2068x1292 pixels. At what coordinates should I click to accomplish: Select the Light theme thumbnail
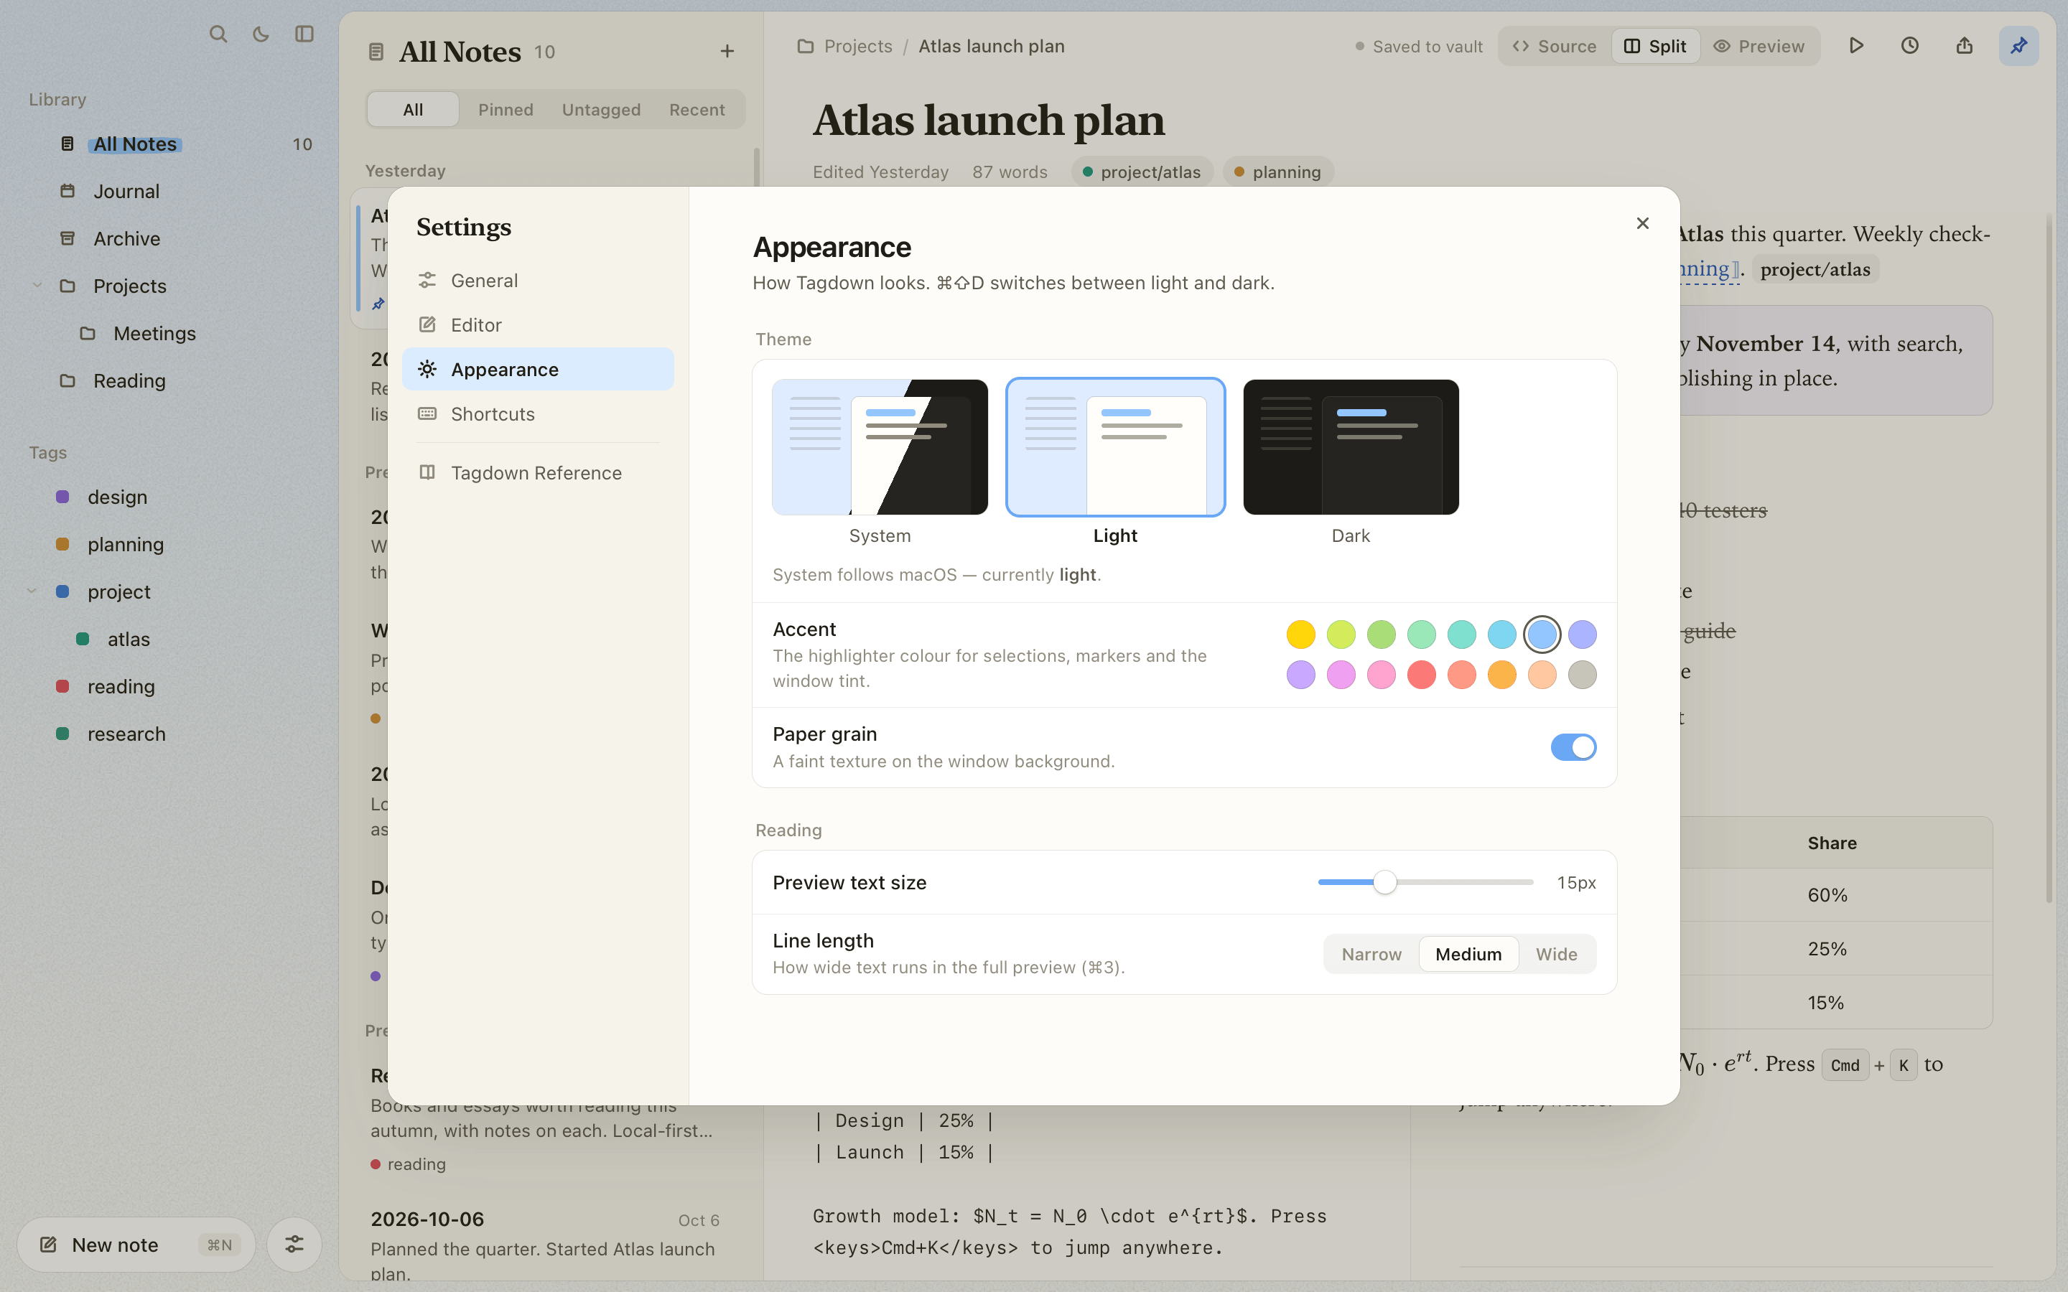pyautogui.click(x=1115, y=447)
